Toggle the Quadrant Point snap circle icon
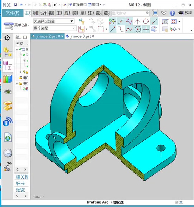Viewport: 194px width, 207px height. (146, 22)
